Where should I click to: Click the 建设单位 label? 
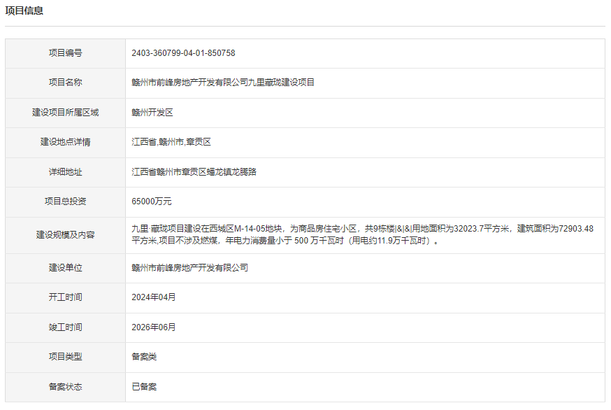[x=66, y=268]
